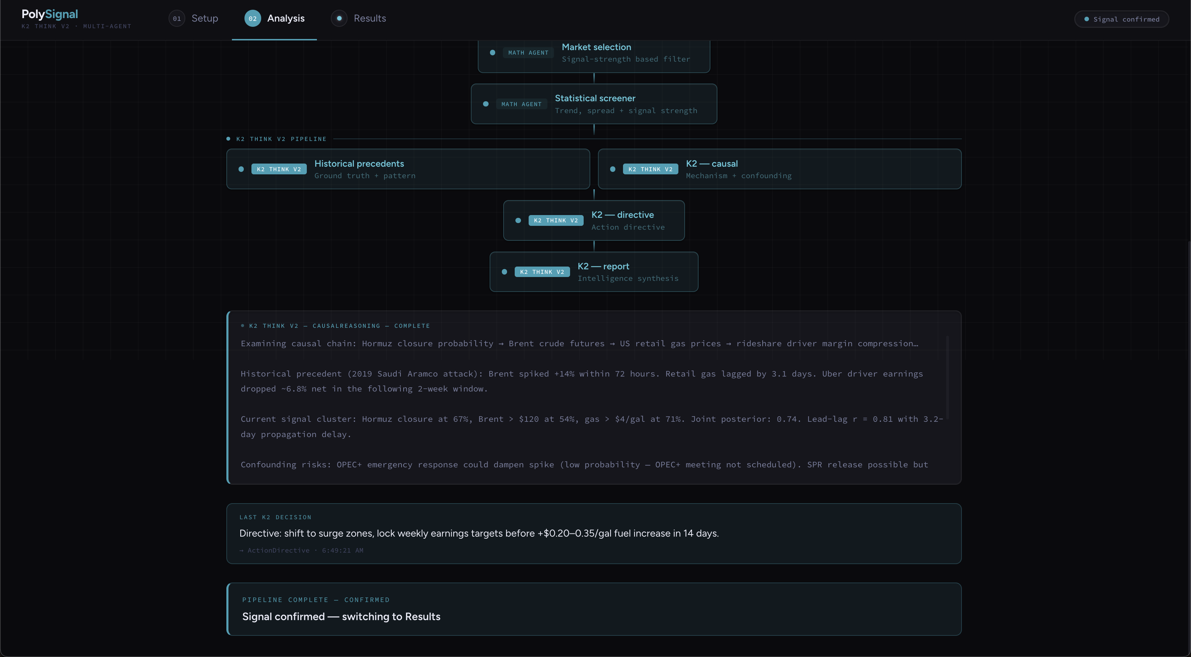
Task: Open the Setup tab
Action: 204,18
